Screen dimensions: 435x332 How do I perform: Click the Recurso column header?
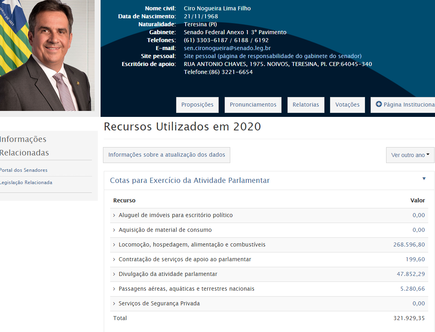pos(124,200)
